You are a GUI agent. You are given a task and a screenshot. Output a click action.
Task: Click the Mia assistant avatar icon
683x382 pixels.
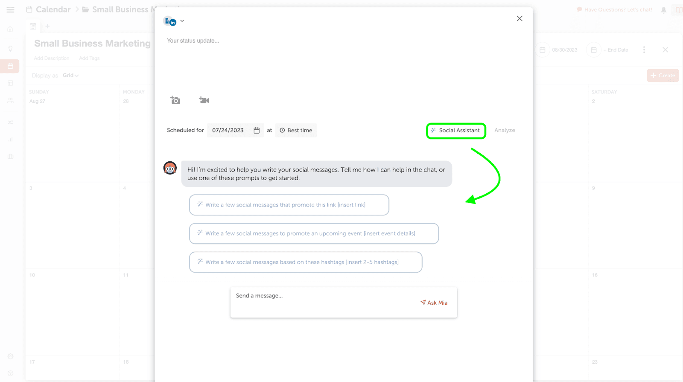pos(170,168)
